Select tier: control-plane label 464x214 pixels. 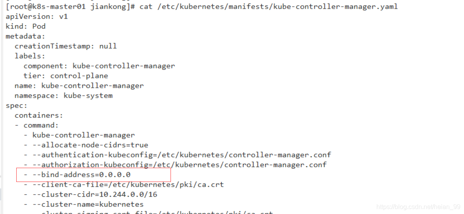66,76
